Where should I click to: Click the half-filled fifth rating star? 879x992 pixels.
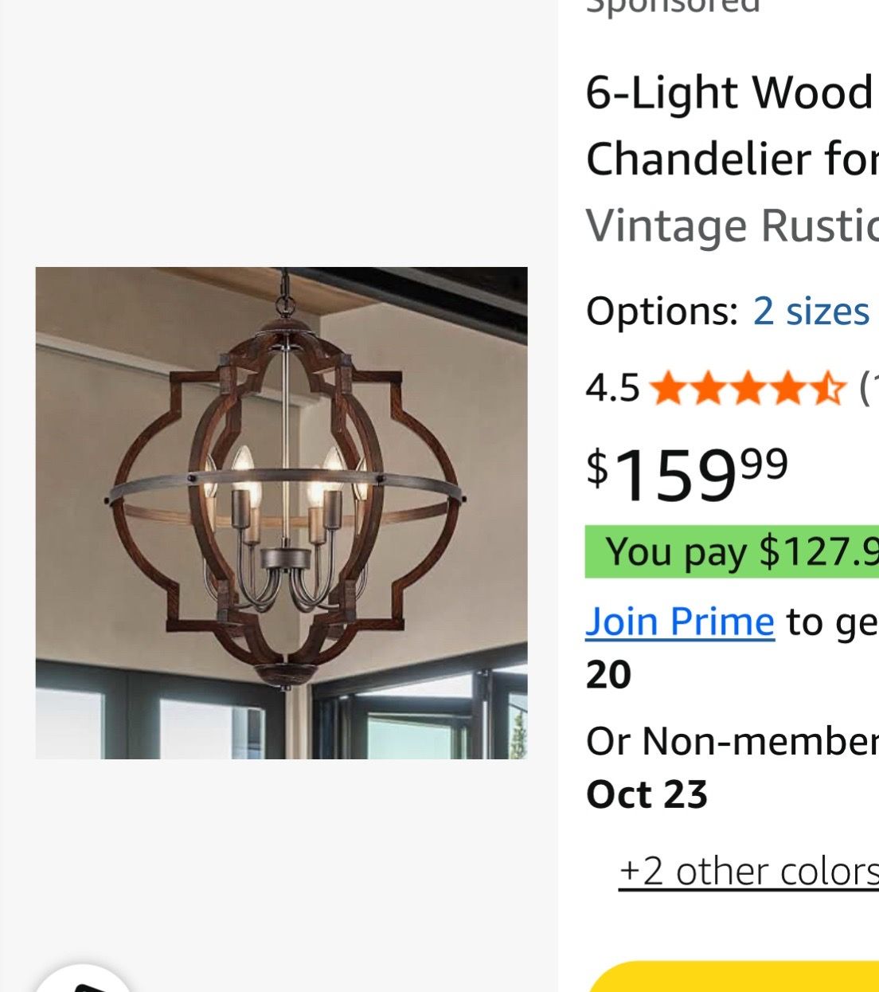pyautogui.click(x=828, y=389)
